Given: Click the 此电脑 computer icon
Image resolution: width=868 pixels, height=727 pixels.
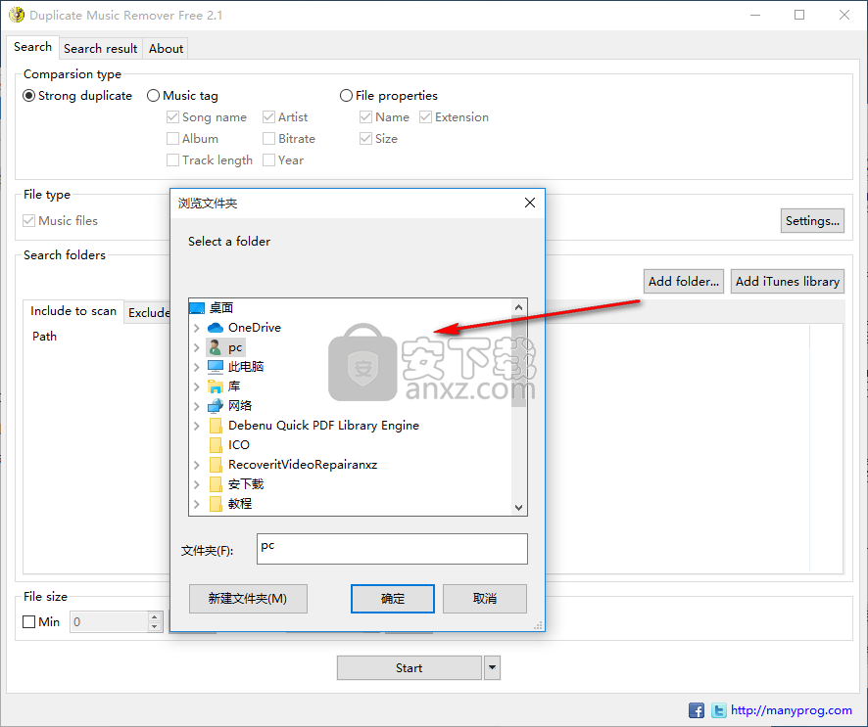Looking at the screenshot, I should 216,367.
